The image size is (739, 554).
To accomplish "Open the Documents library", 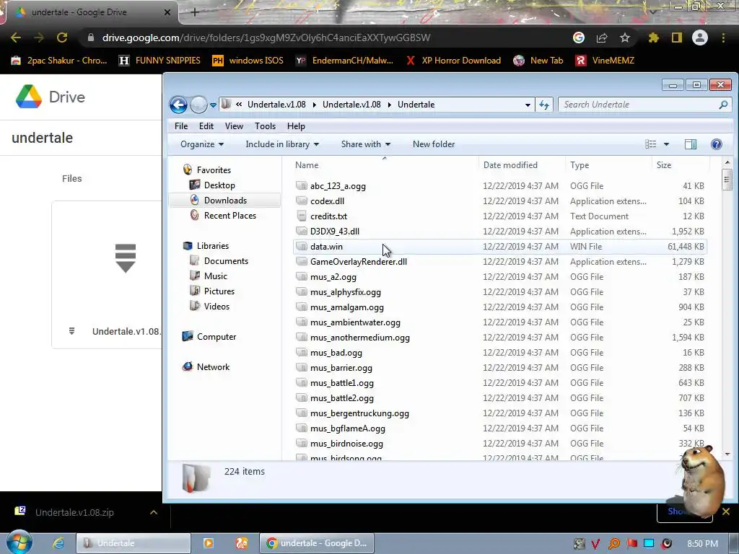I will pos(226,261).
